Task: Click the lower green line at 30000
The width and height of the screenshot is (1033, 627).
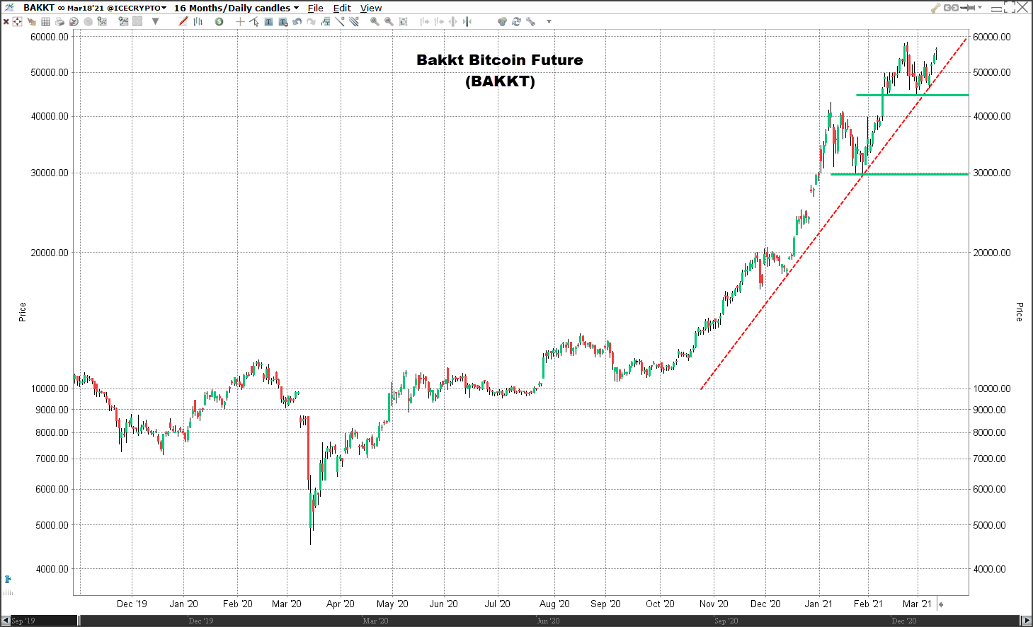Action: [x=899, y=174]
